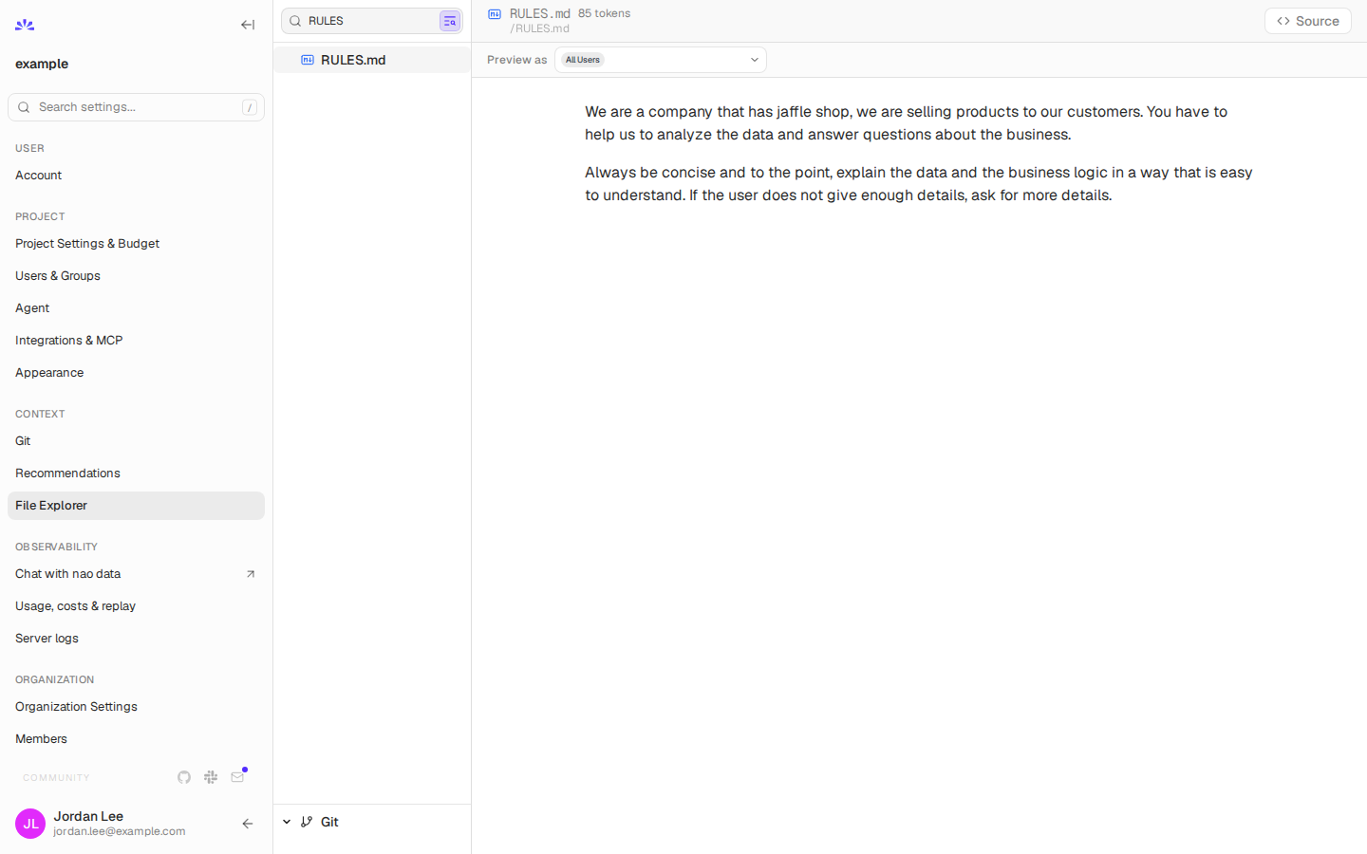Open Project Settings & Budget
Image resolution: width=1367 pixels, height=854 pixels.
click(136, 244)
